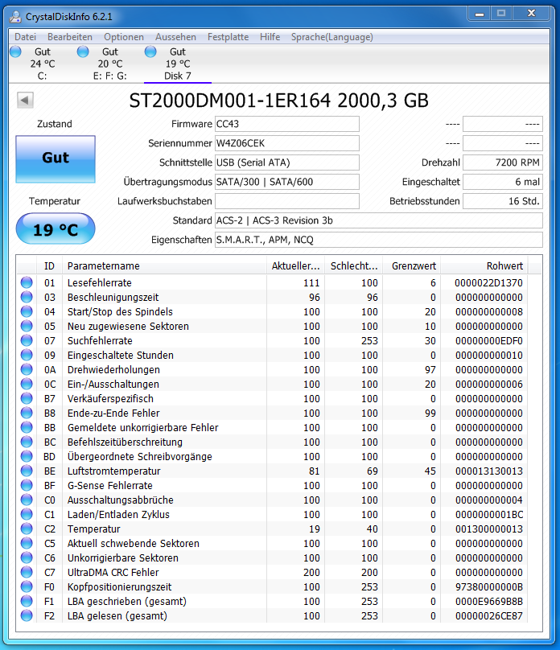
Task: Click status orb for Ein-/Ausschaltungen row
Action: 27,384
